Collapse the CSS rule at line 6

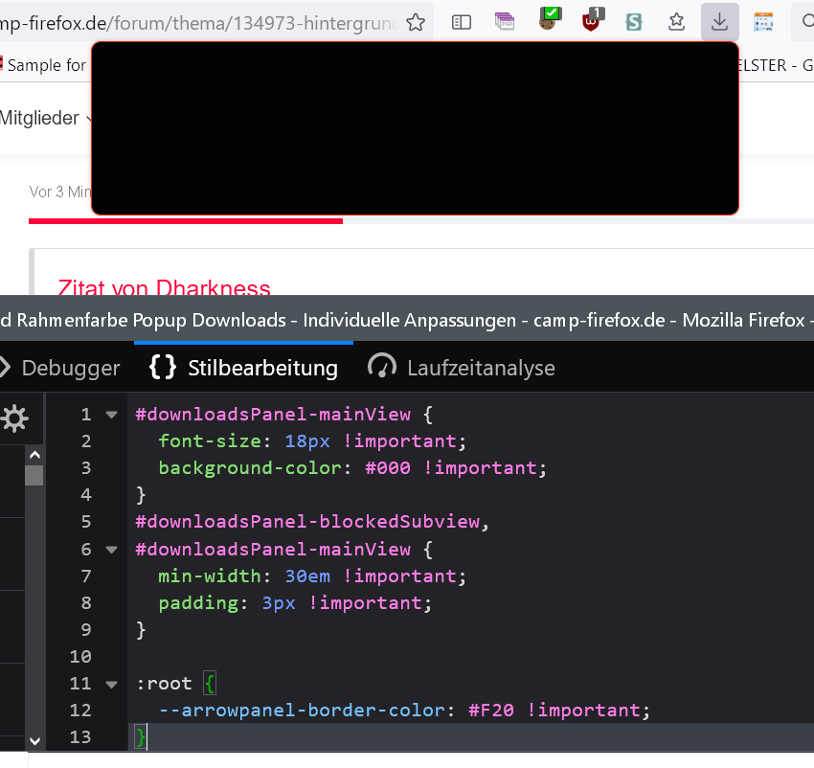[x=111, y=550]
